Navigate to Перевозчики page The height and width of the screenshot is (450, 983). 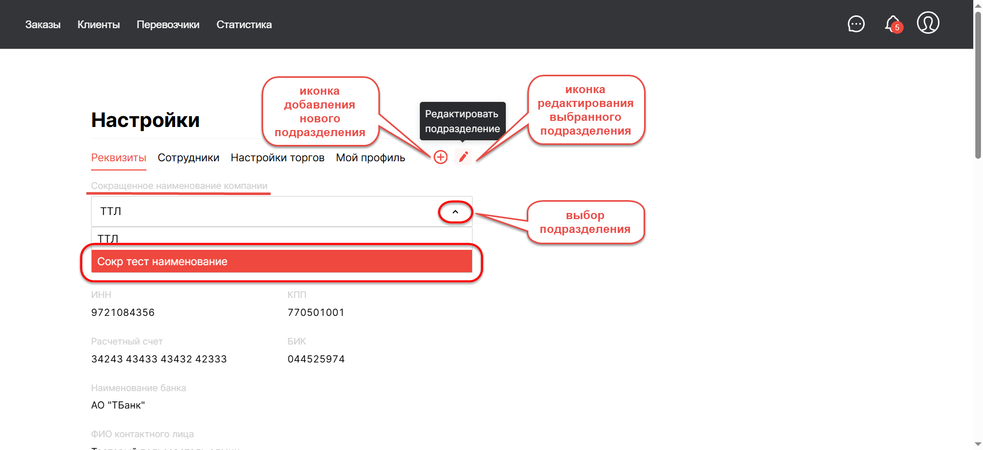[x=168, y=25]
